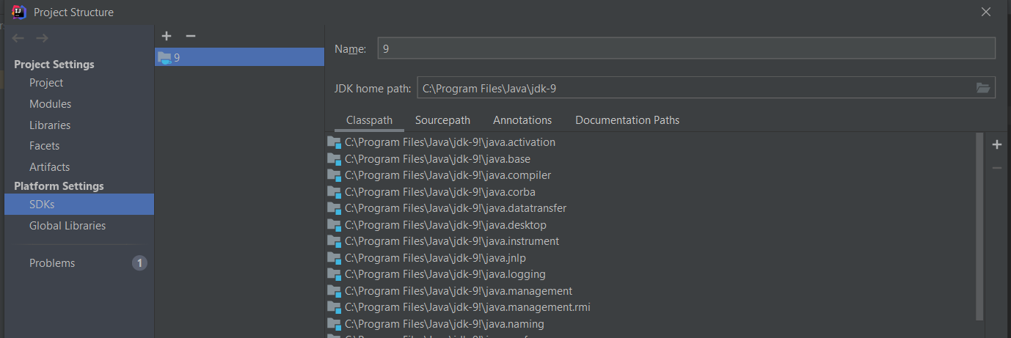Click the add SDK plus icon
The height and width of the screenshot is (338, 1011).
[x=167, y=36]
